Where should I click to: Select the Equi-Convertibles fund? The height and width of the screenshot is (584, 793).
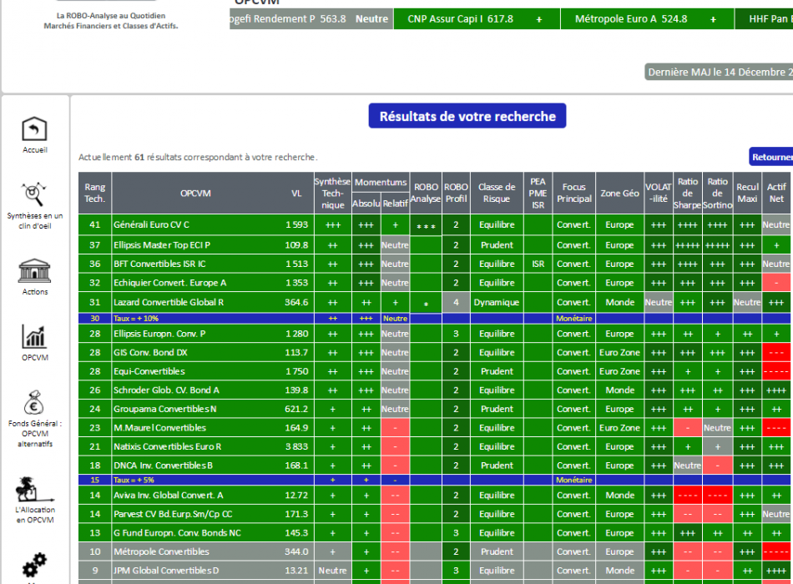coord(149,371)
